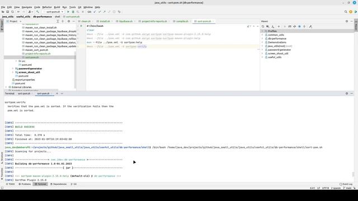The height and width of the screenshot is (201, 358).
Task: Toggle Offline Mode in Maven toolbar
Action: click(x=295, y=27)
